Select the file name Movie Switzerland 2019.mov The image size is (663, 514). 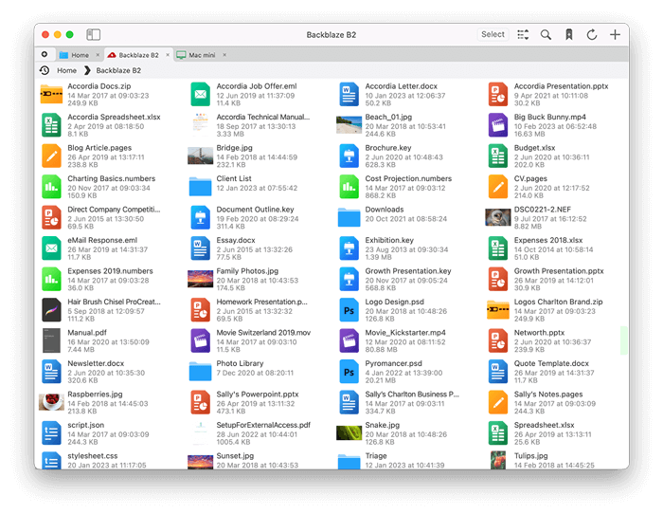263,333
